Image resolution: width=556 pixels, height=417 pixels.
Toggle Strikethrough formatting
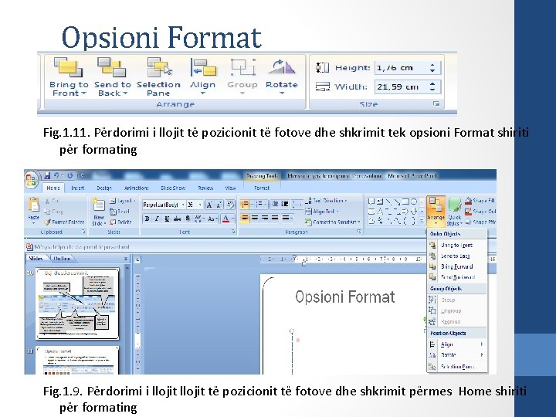pos(177,219)
